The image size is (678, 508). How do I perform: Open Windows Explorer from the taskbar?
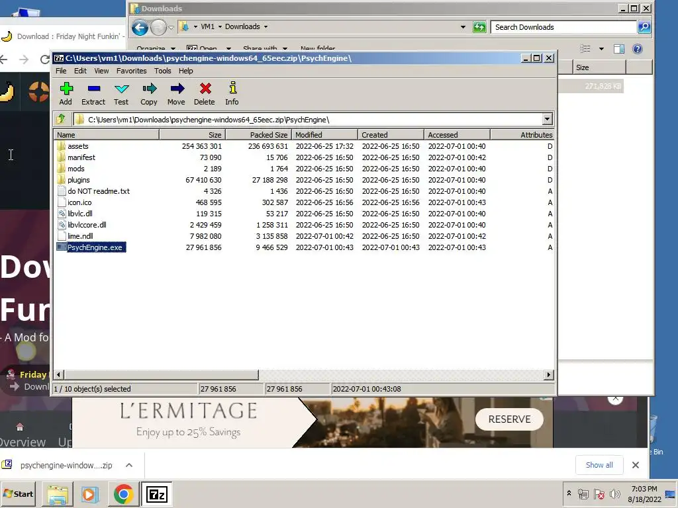(58, 493)
